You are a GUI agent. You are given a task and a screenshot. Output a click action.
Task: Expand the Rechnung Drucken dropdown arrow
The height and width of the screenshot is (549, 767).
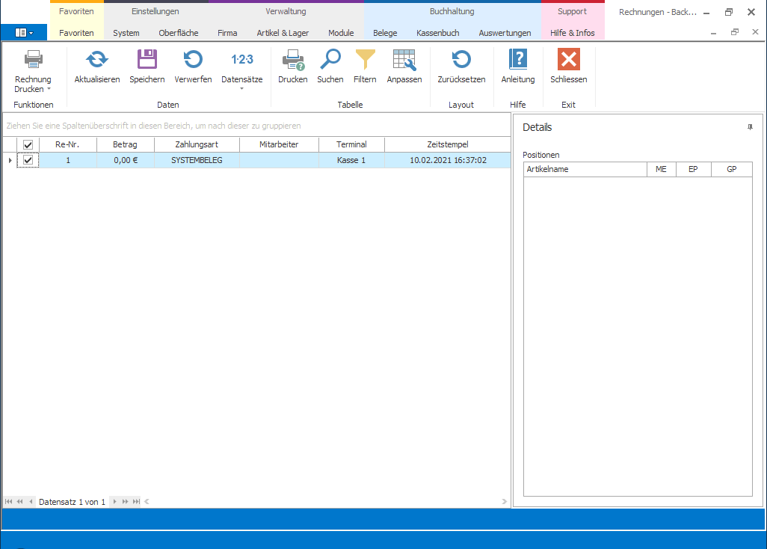49,89
